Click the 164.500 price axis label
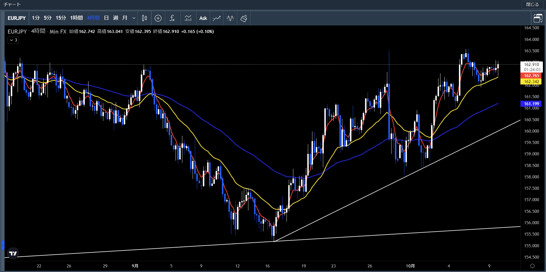Screen dimensions: 546x272 tap(531, 28)
